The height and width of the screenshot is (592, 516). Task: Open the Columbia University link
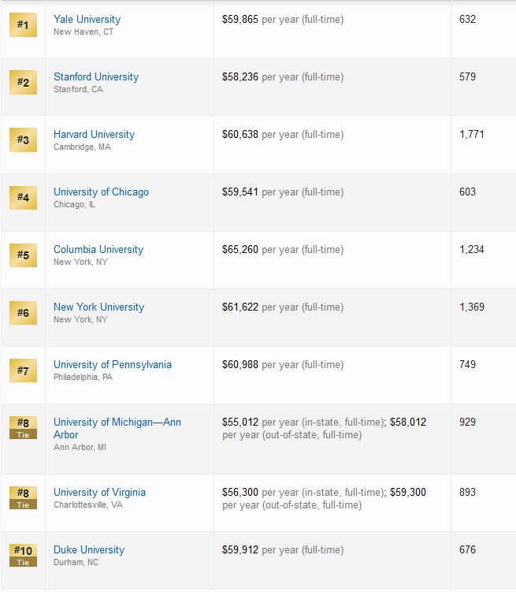pos(98,250)
